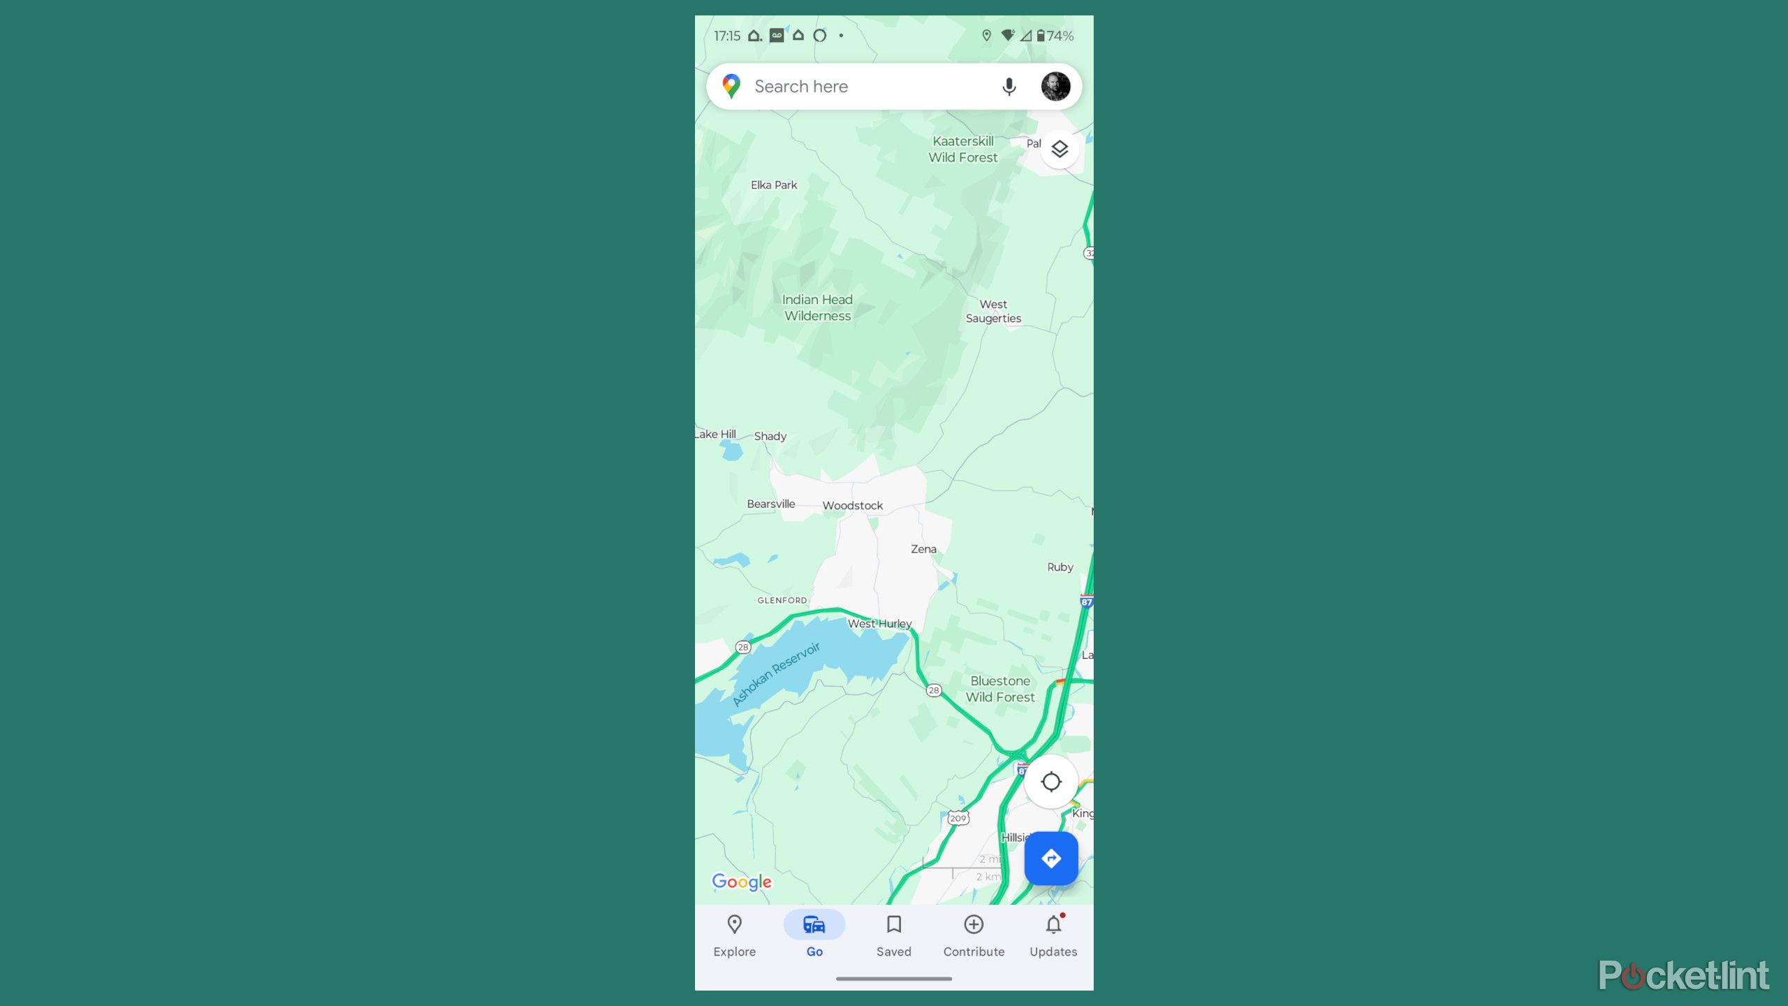The height and width of the screenshot is (1006, 1788).
Task: Tap the Google Maps layers icon
Action: coord(1060,147)
